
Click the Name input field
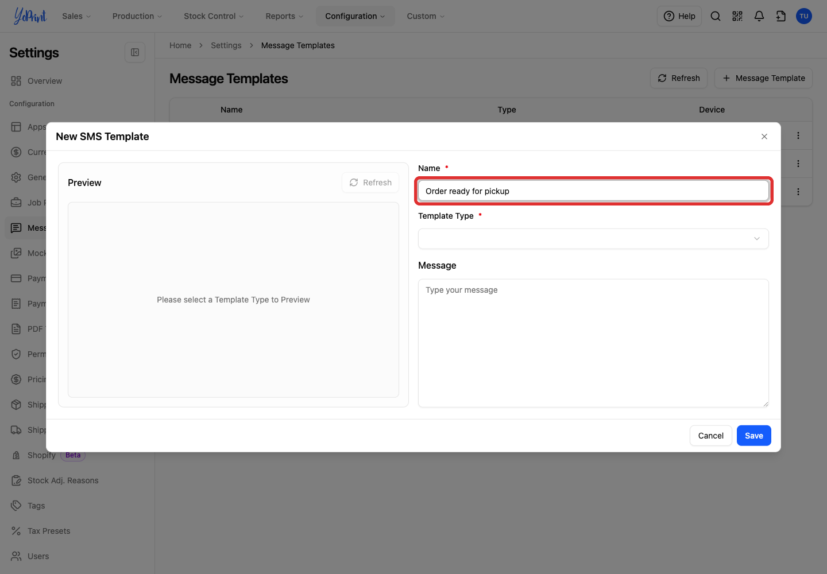point(593,191)
